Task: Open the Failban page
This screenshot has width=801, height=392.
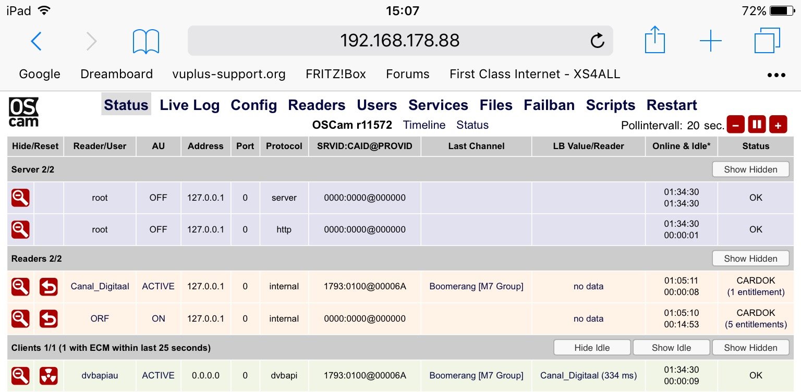Action: pyautogui.click(x=549, y=105)
